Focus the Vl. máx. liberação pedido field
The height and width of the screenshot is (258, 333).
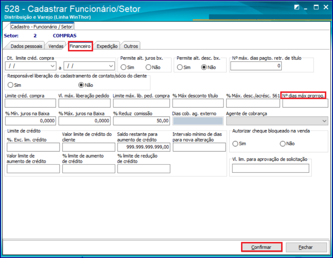coord(85,103)
